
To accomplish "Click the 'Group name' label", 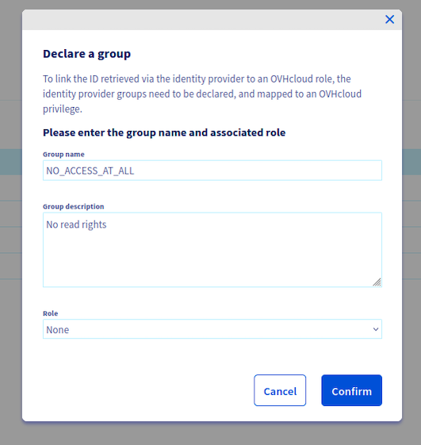I will pyautogui.click(x=63, y=154).
